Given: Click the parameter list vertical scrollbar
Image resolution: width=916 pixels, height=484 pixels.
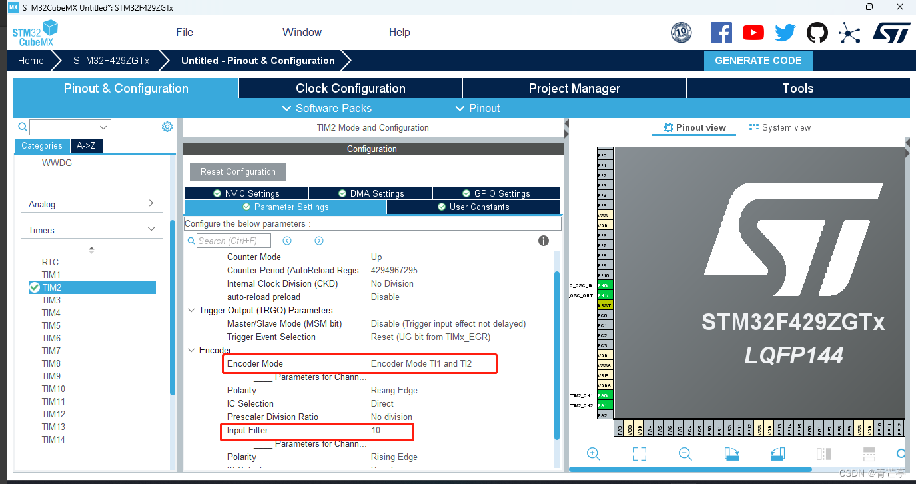Looking at the screenshot, I should pos(557,355).
